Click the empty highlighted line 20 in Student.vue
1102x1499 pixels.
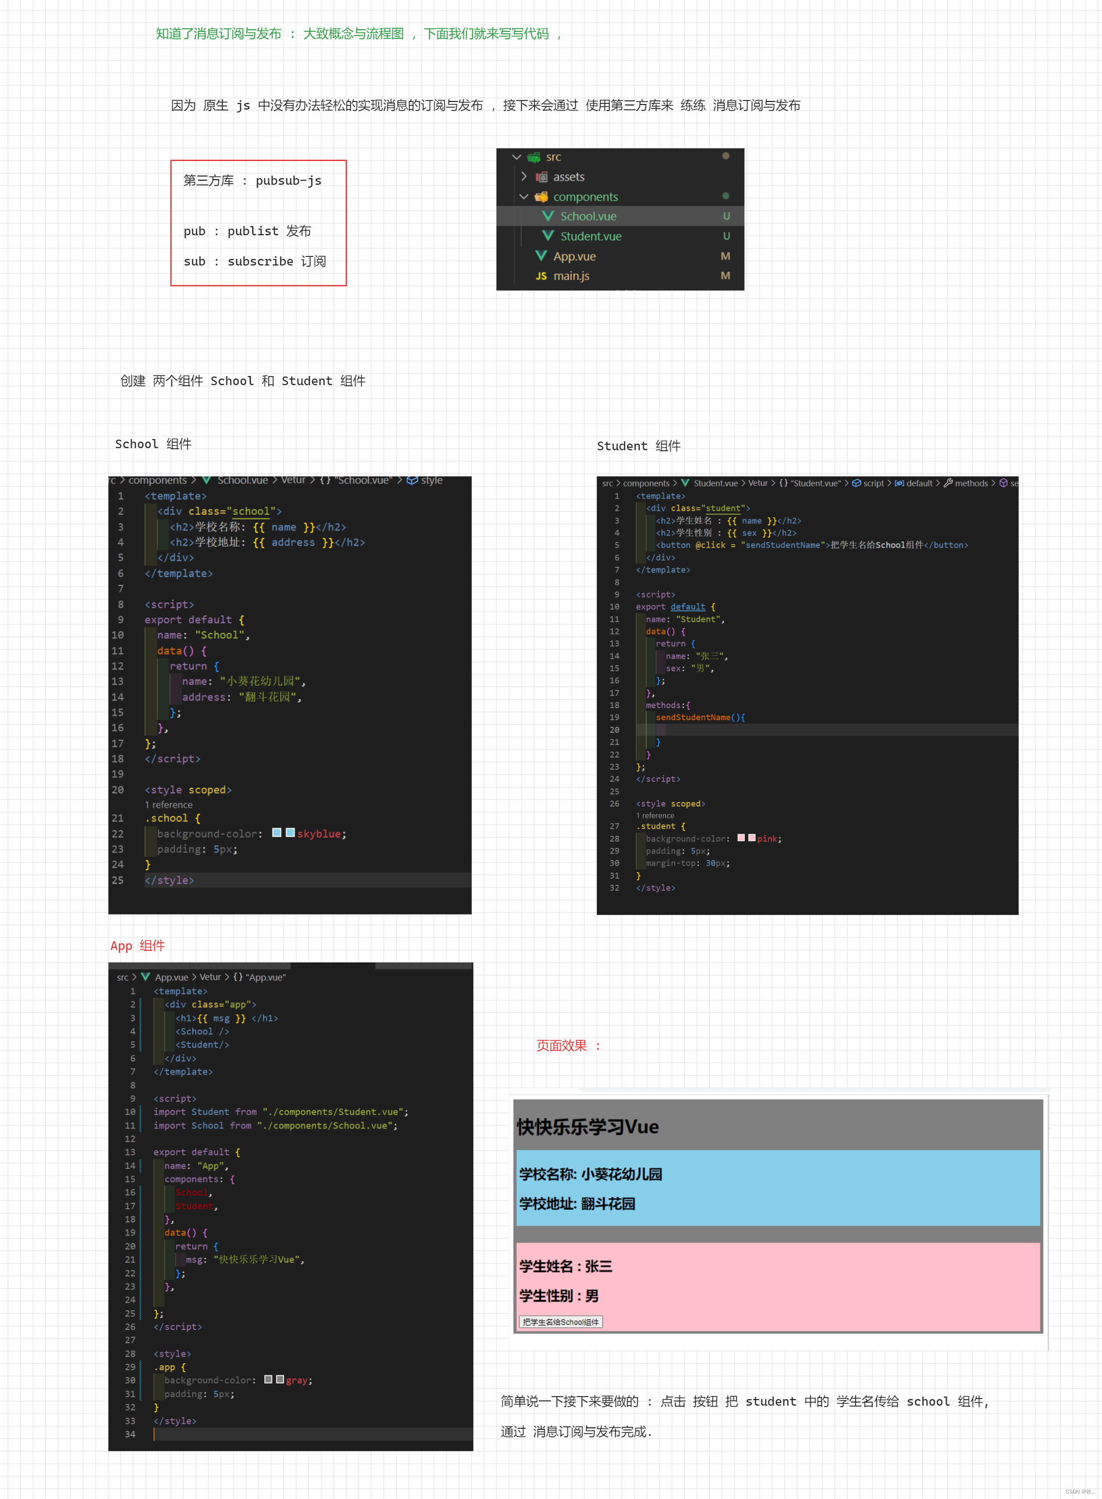tap(827, 730)
